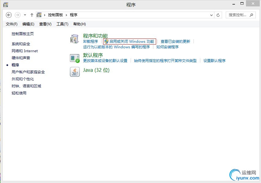Open the 查看(V) menu

[x=45, y=24]
